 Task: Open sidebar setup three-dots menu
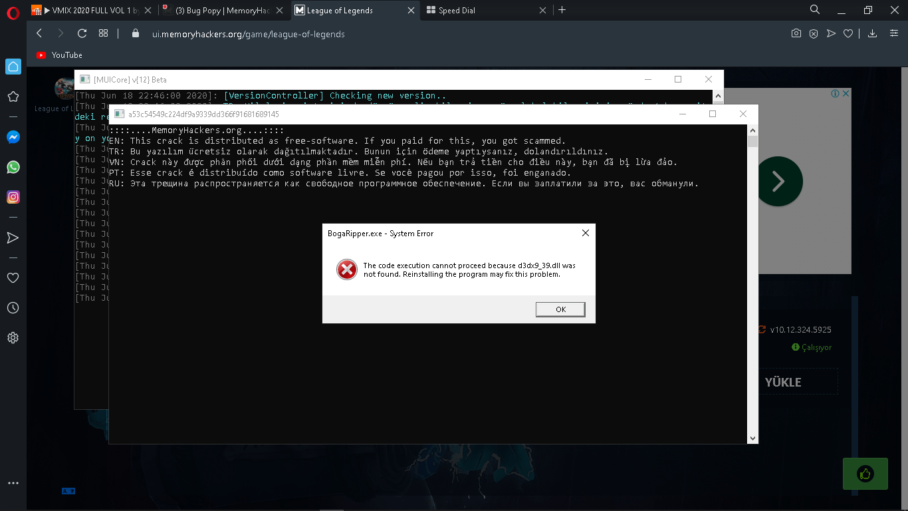coord(13,483)
